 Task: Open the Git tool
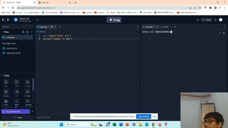click(17, 93)
